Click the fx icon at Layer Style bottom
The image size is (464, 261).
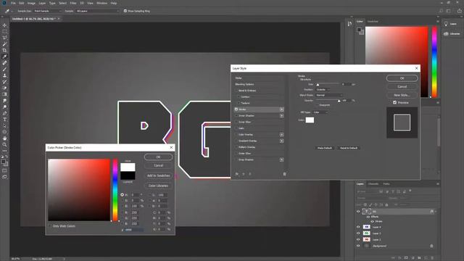coord(237,174)
